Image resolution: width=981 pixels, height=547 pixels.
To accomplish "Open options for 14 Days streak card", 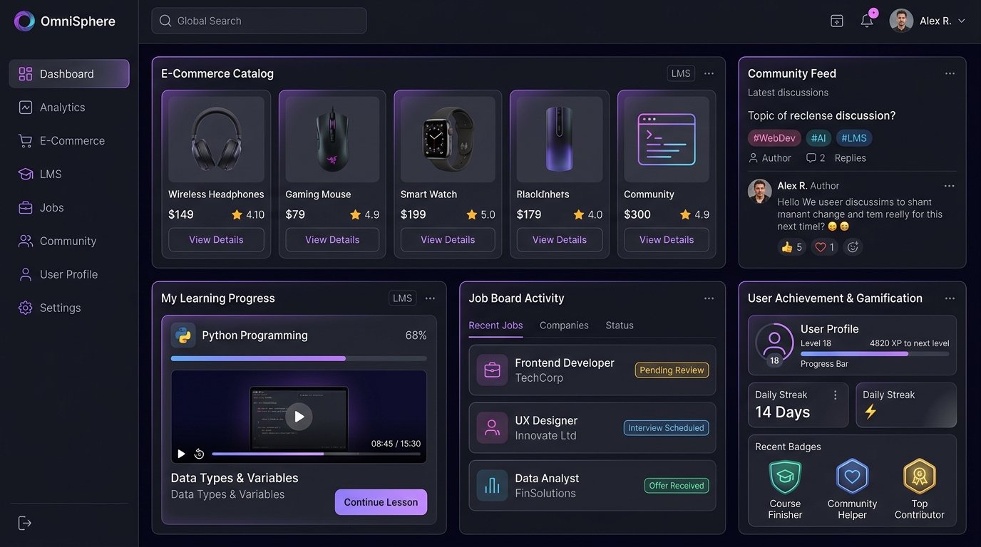I will [835, 395].
